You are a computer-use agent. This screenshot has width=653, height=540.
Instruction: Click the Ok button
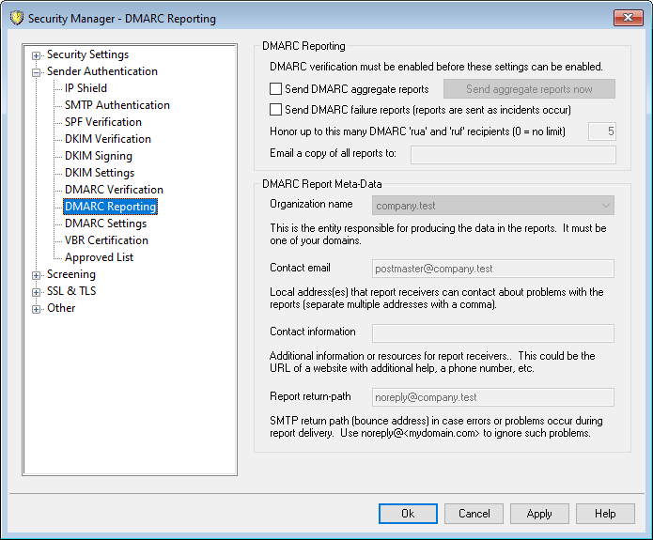[408, 514]
